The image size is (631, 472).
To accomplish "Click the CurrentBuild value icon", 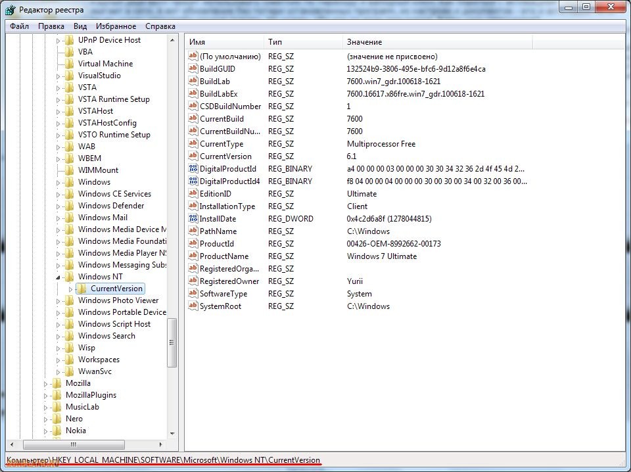I will (193, 118).
